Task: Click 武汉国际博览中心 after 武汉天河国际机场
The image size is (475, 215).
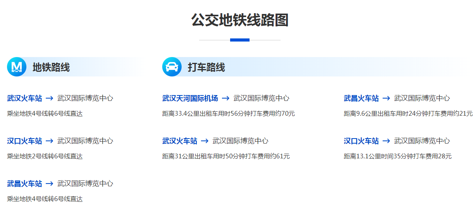Action: [262, 98]
